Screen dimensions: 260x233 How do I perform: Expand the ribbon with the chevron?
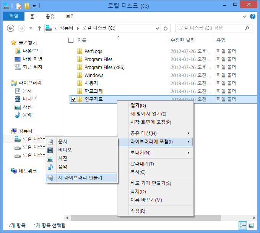(x=244, y=16)
